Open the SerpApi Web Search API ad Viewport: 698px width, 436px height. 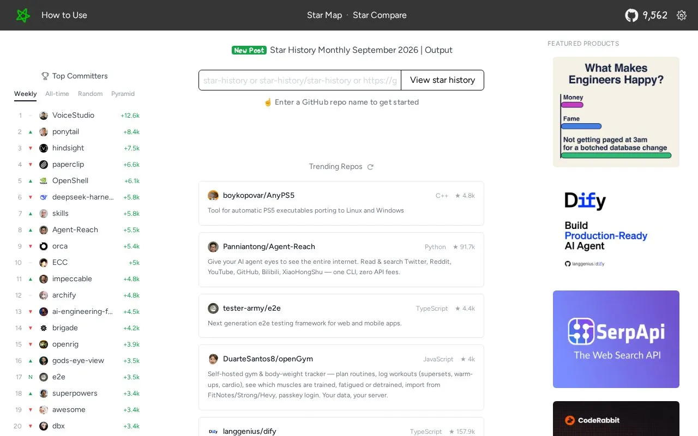pos(616,339)
